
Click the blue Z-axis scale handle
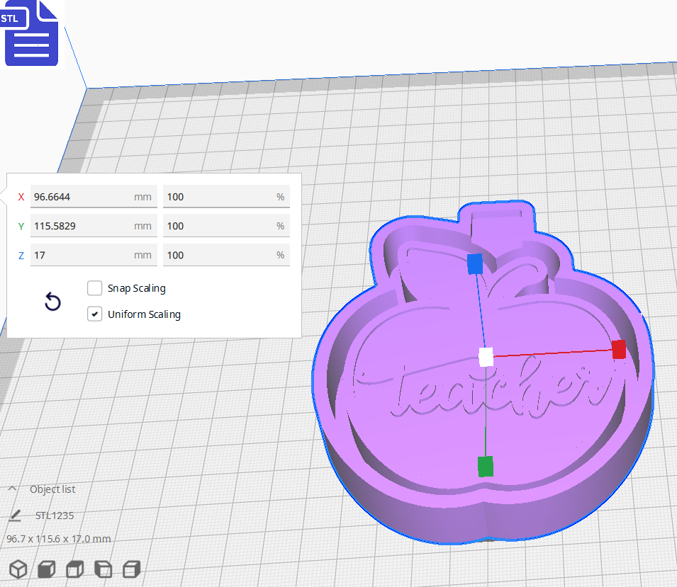pyautogui.click(x=474, y=265)
